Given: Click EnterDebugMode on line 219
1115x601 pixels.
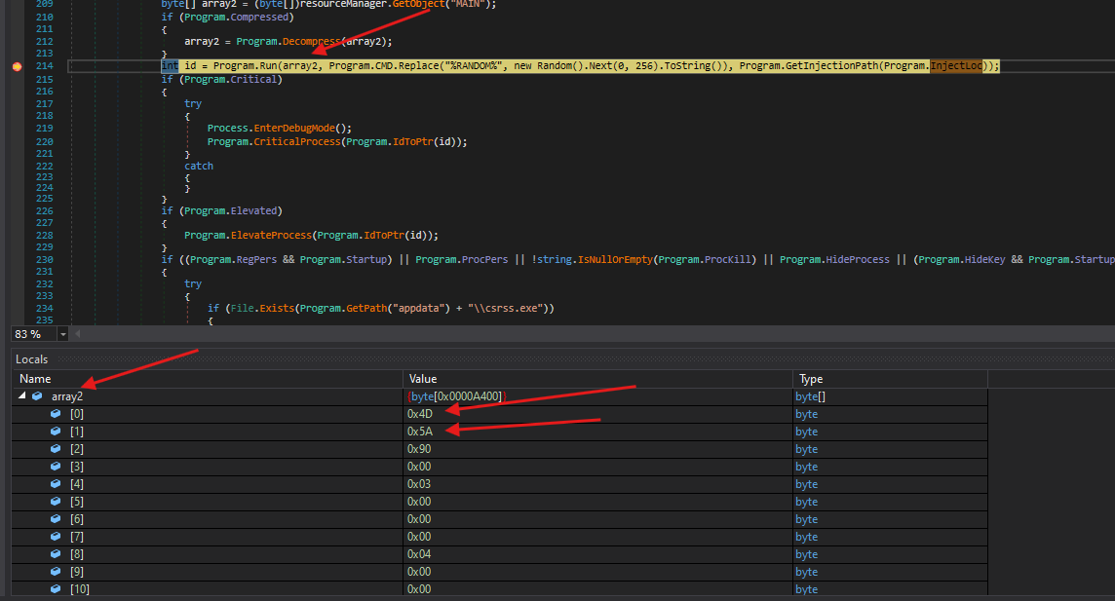Looking at the screenshot, I should (x=294, y=128).
